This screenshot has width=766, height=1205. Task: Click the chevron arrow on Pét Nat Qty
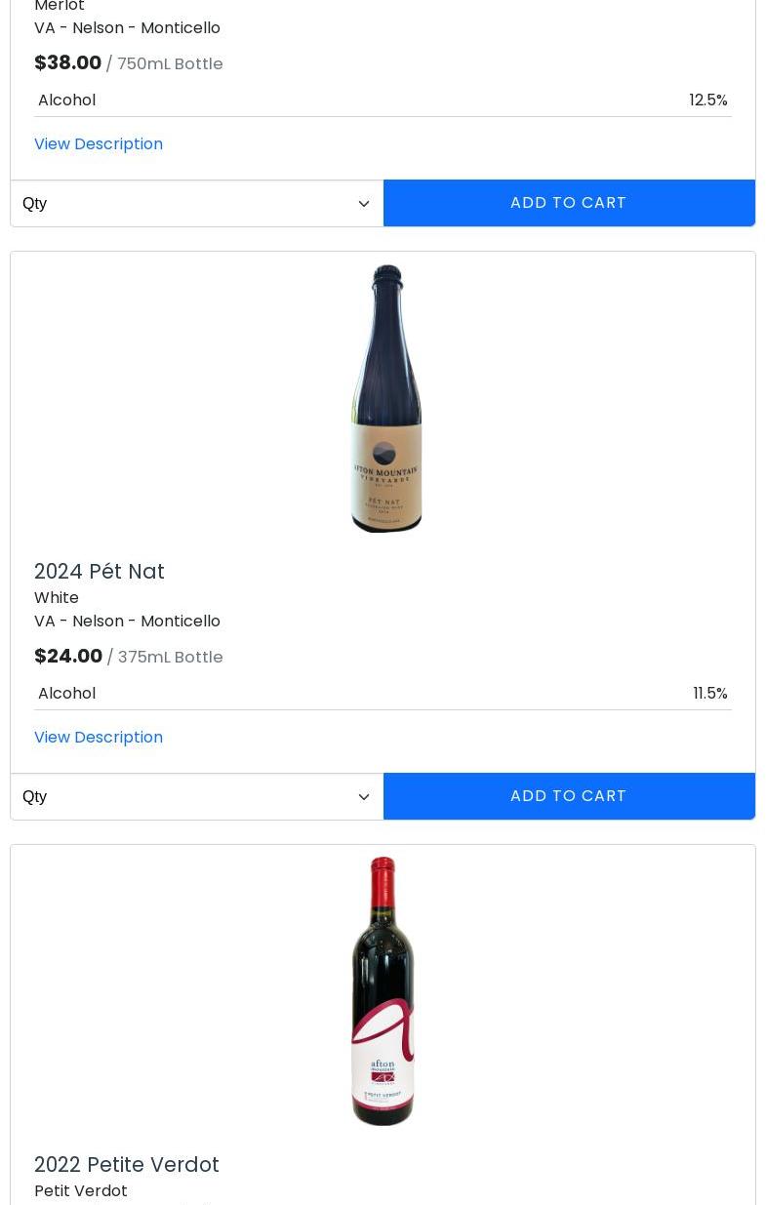364,797
